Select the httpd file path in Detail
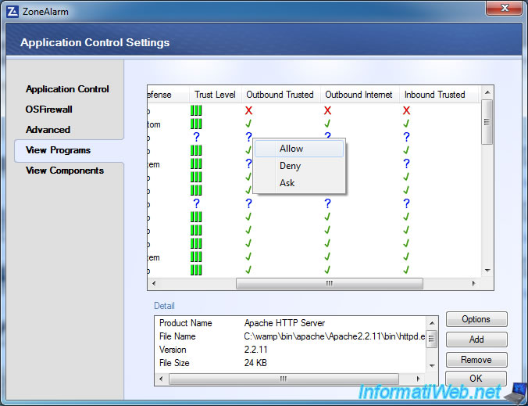 pos(335,336)
